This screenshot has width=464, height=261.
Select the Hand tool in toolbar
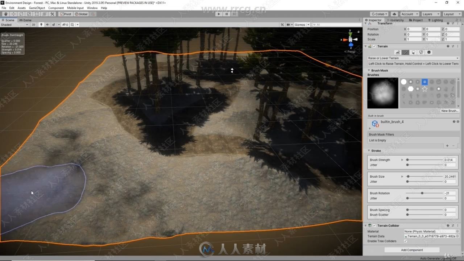tap(5, 14)
